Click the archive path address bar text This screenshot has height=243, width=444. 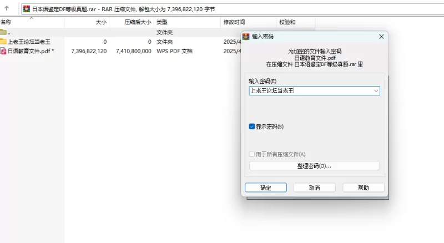123,9
